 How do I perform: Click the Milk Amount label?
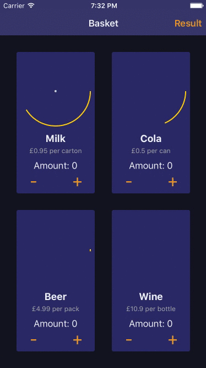(56, 166)
